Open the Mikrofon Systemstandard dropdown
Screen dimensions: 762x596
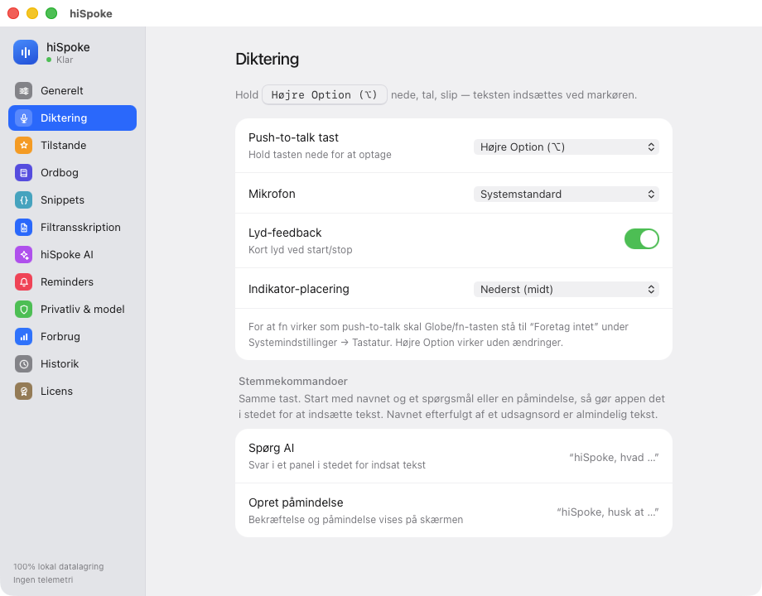point(567,195)
